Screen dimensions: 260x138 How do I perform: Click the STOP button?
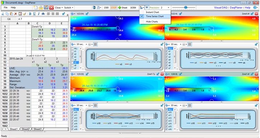click(x=113, y=8)
